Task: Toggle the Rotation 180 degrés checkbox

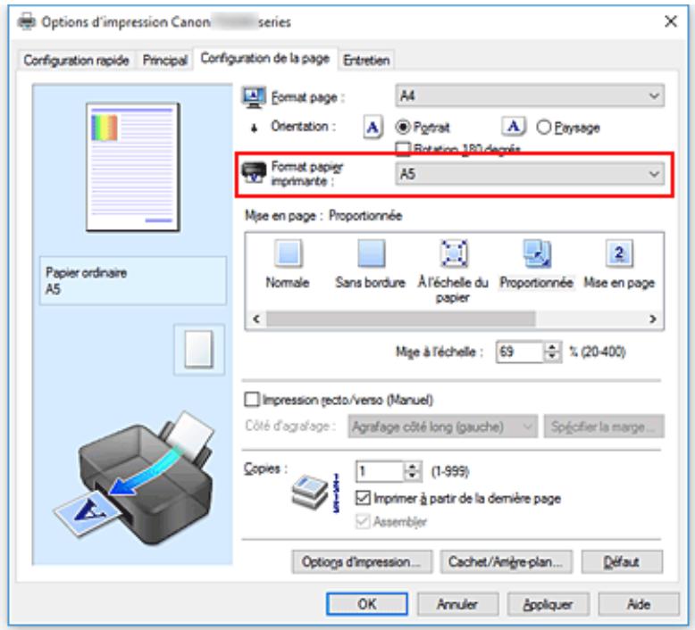Action: click(x=403, y=148)
